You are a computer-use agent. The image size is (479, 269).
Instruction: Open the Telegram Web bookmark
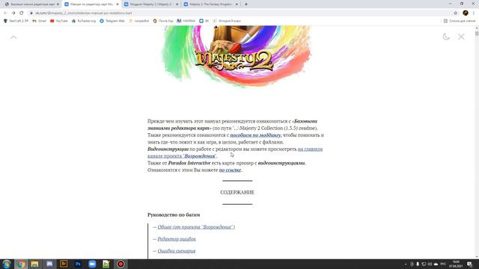point(112,21)
